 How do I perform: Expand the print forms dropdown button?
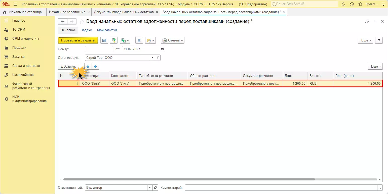(150, 40)
